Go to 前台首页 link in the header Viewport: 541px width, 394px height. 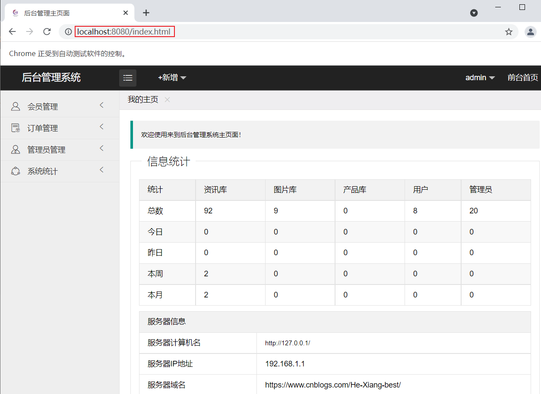pos(523,78)
